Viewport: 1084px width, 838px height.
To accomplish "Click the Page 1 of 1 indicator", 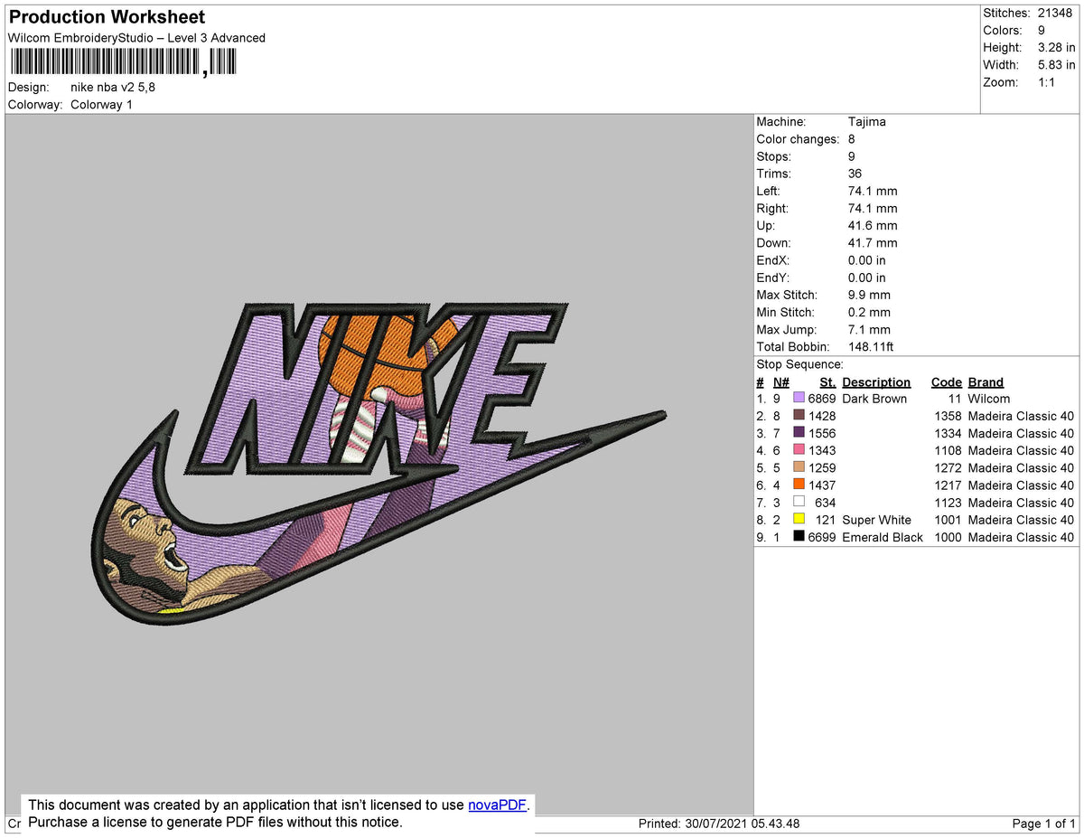I will pyautogui.click(x=1045, y=823).
